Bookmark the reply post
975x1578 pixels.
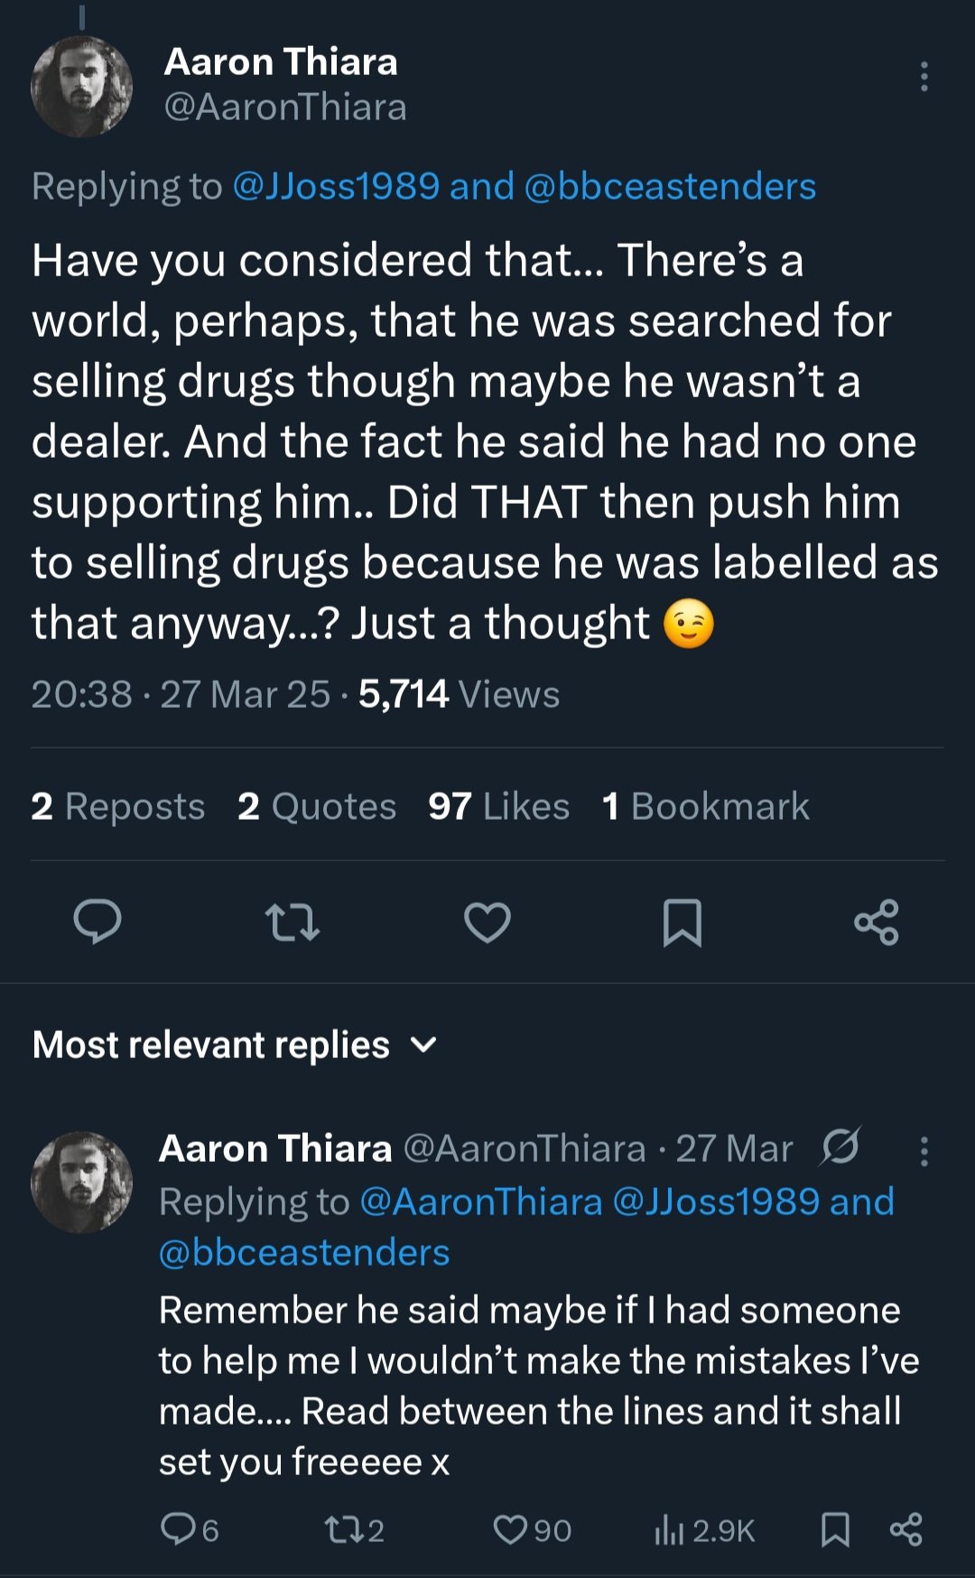tap(835, 1529)
